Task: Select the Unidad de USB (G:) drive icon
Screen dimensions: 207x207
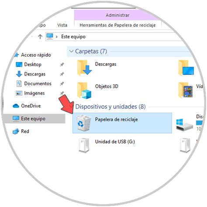Action: (84, 145)
